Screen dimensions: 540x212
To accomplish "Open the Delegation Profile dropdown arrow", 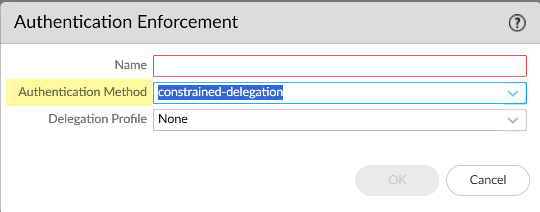I will 515,120.
